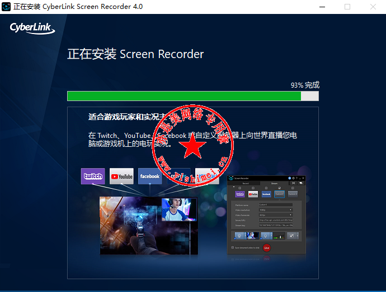Toggle save streamed video checkbox in preview
This screenshot has height=292, width=386.
(233, 247)
